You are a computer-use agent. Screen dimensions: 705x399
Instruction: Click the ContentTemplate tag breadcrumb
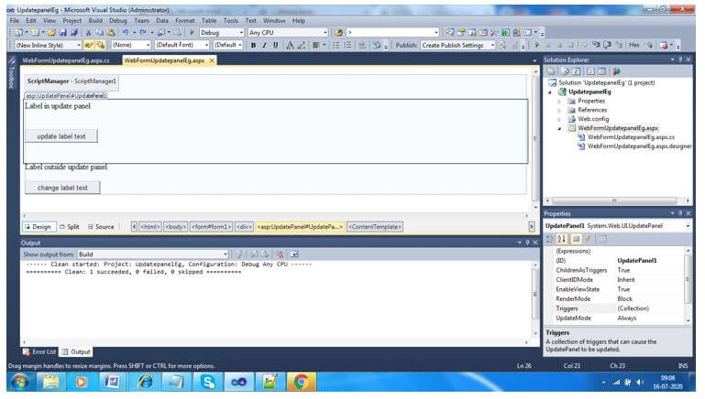[375, 227]
